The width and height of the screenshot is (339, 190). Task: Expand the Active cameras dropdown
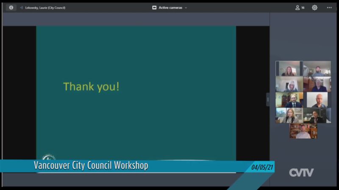(169, 8)
